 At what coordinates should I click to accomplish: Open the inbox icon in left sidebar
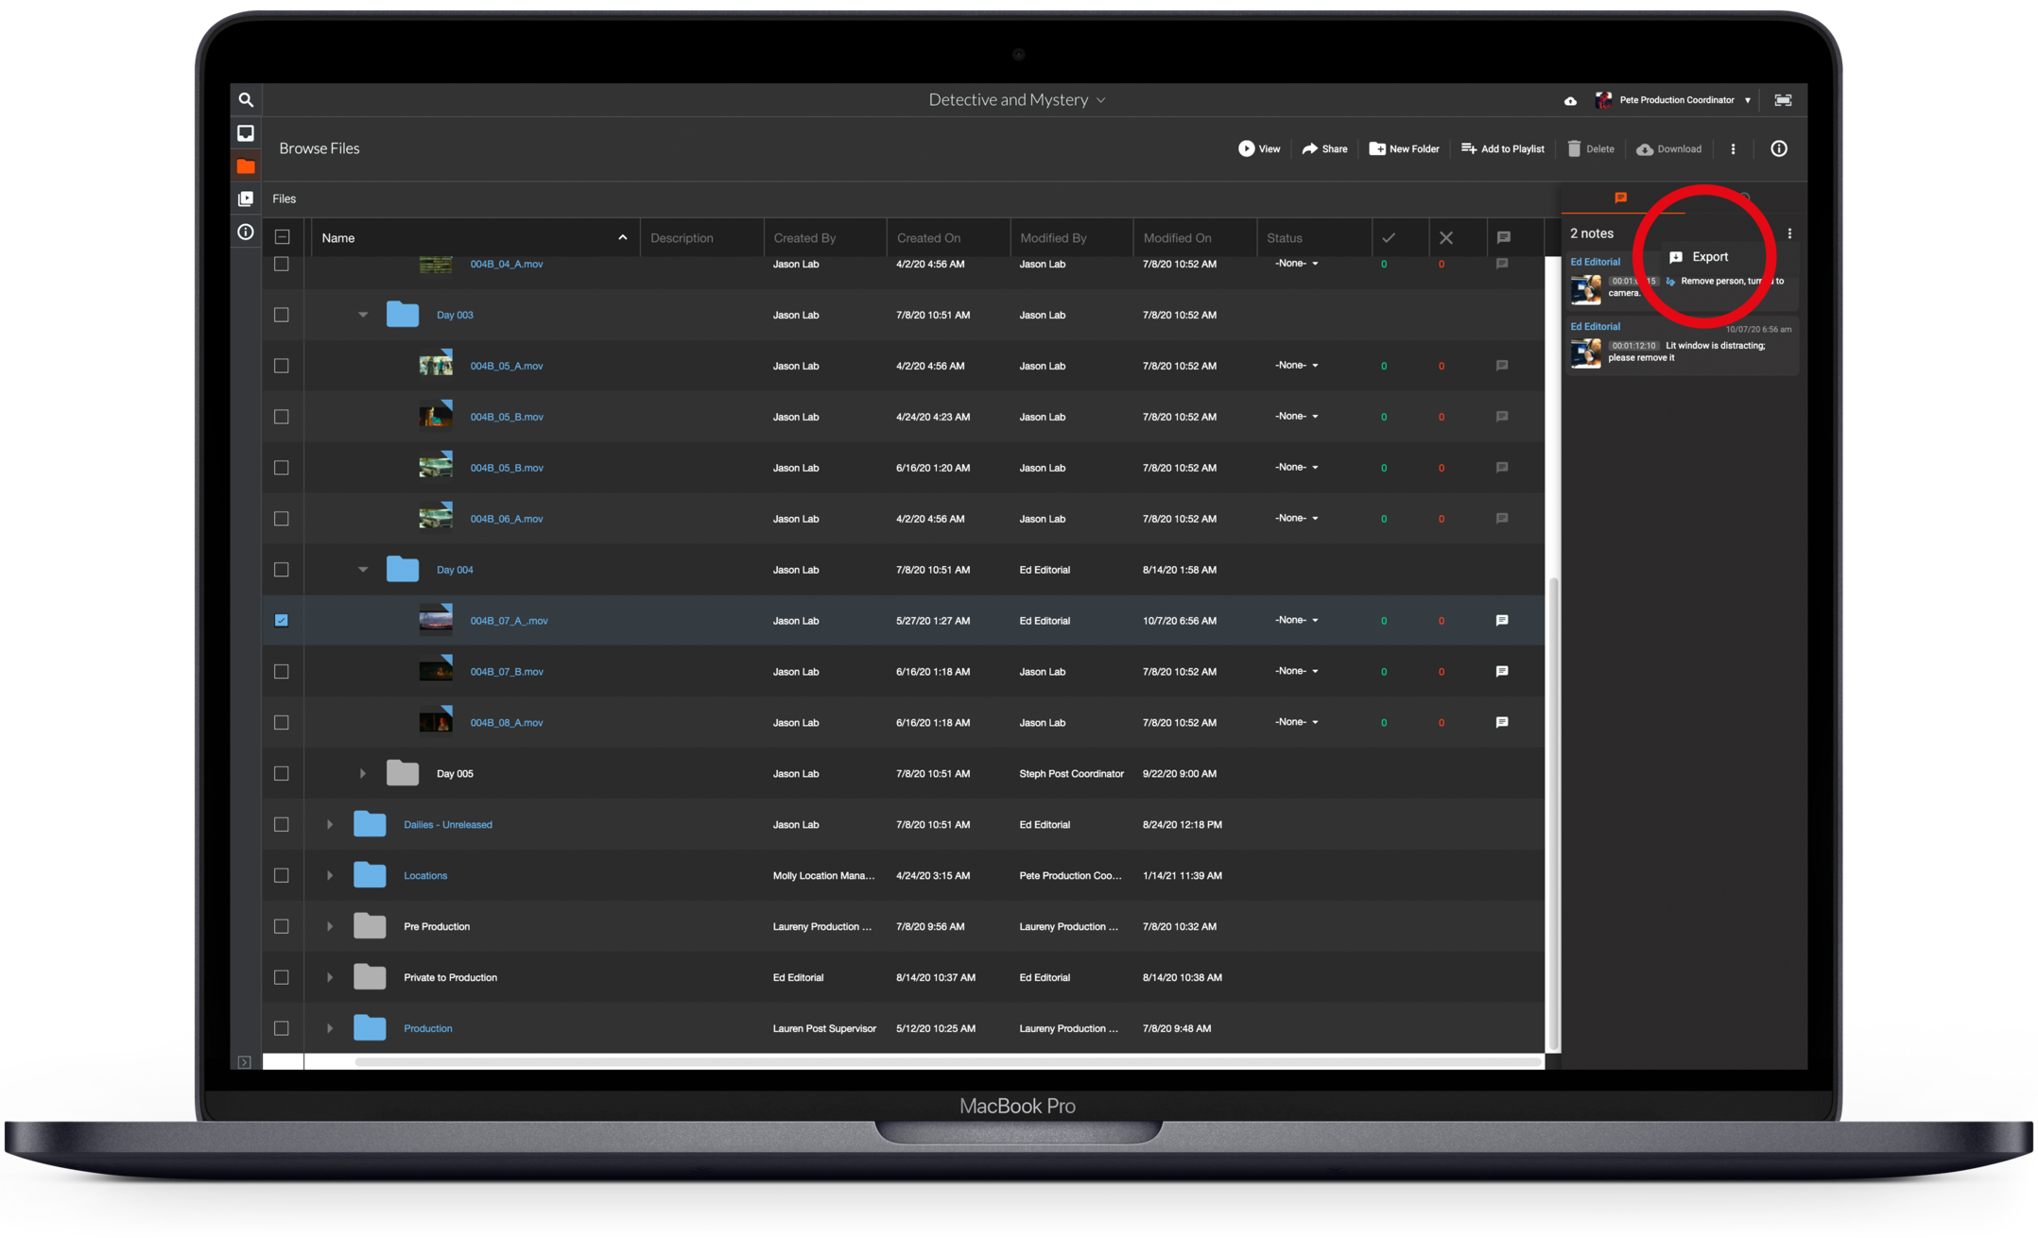point(246,133)
